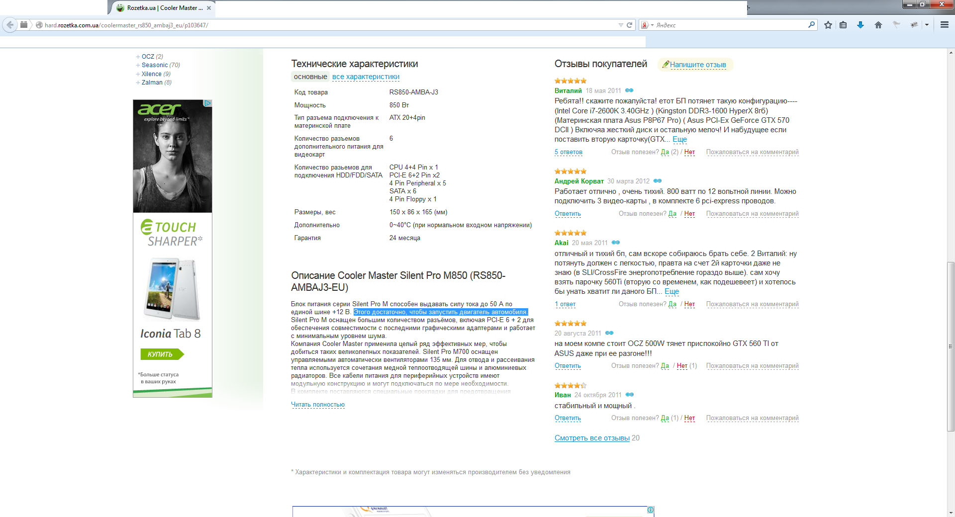Bookmark this page with the star icon
Image resolution: width=955 pixels, height=517 pixels.
coord(828,25)
